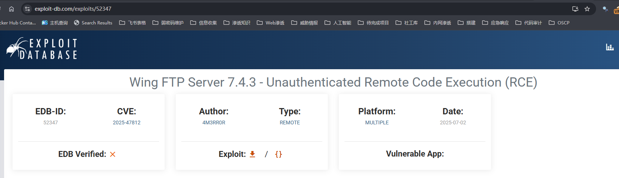Screen dimensions: 619x178
Task: Open the 搭建 bookmark folder
Action: click(x=467, y=23)
